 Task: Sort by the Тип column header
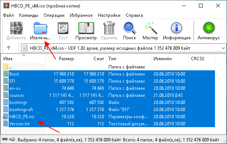[x=128, y=59]
